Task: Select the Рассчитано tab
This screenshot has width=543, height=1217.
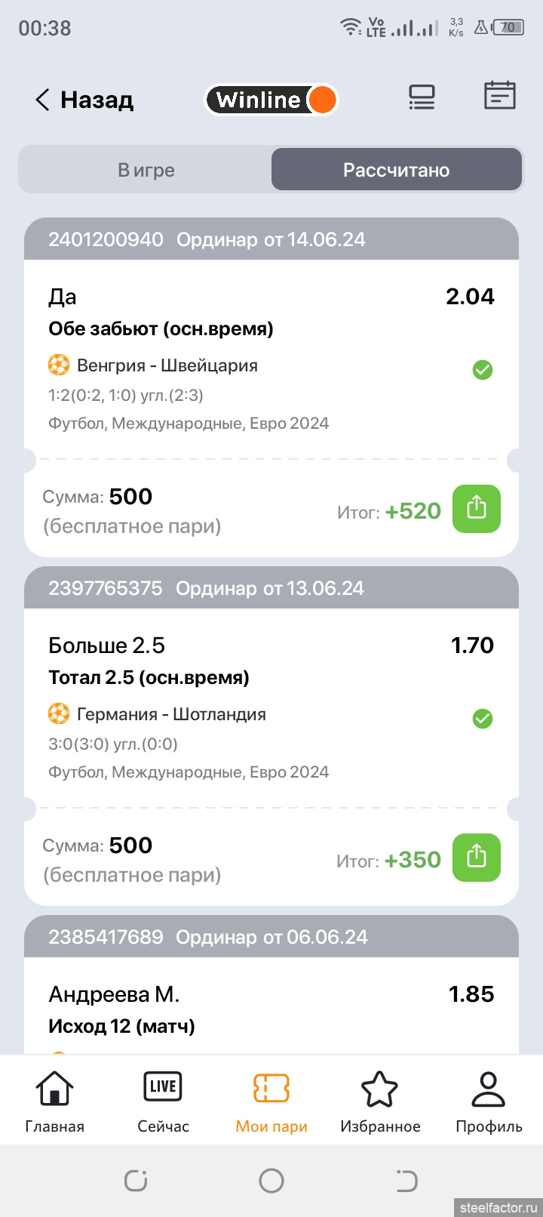Action: click(x=396, y=170)
